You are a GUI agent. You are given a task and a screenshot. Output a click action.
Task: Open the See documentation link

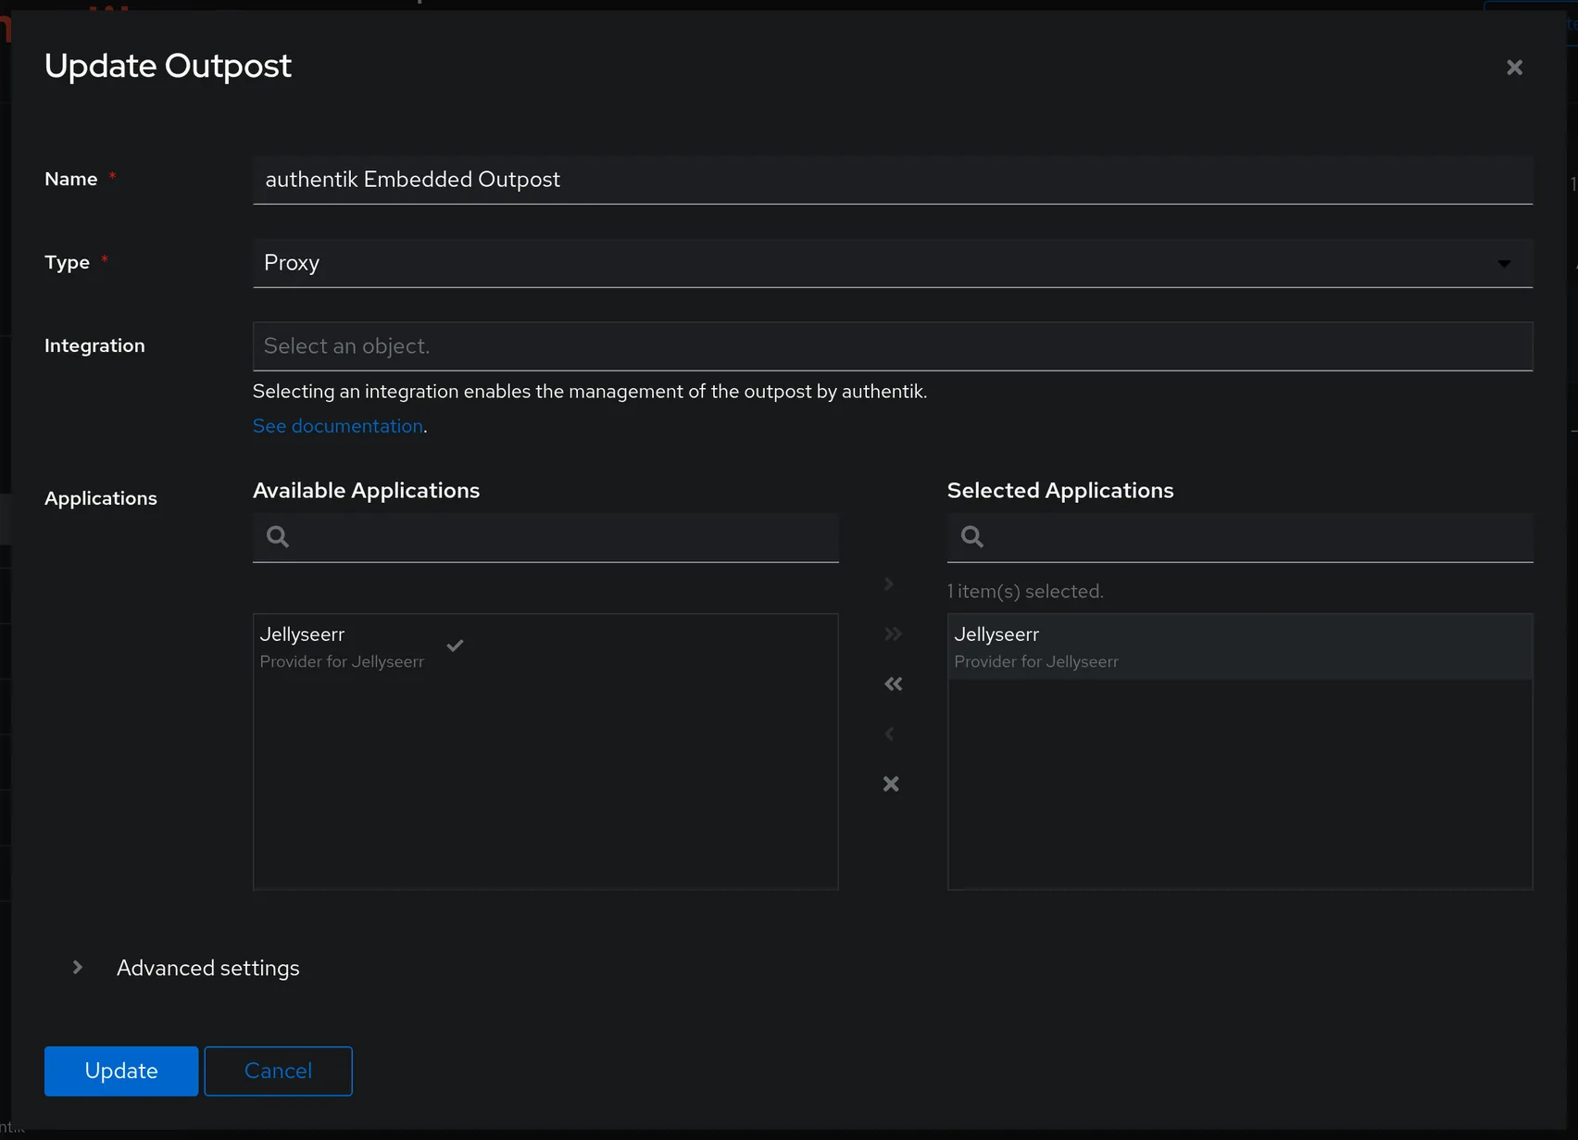coord(338,426)
